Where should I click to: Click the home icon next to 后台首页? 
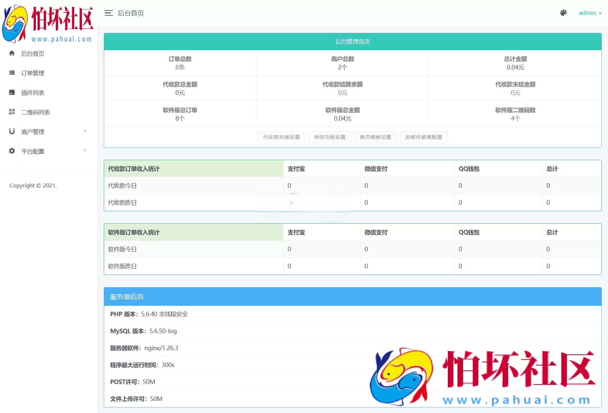[x=12, y=53]
